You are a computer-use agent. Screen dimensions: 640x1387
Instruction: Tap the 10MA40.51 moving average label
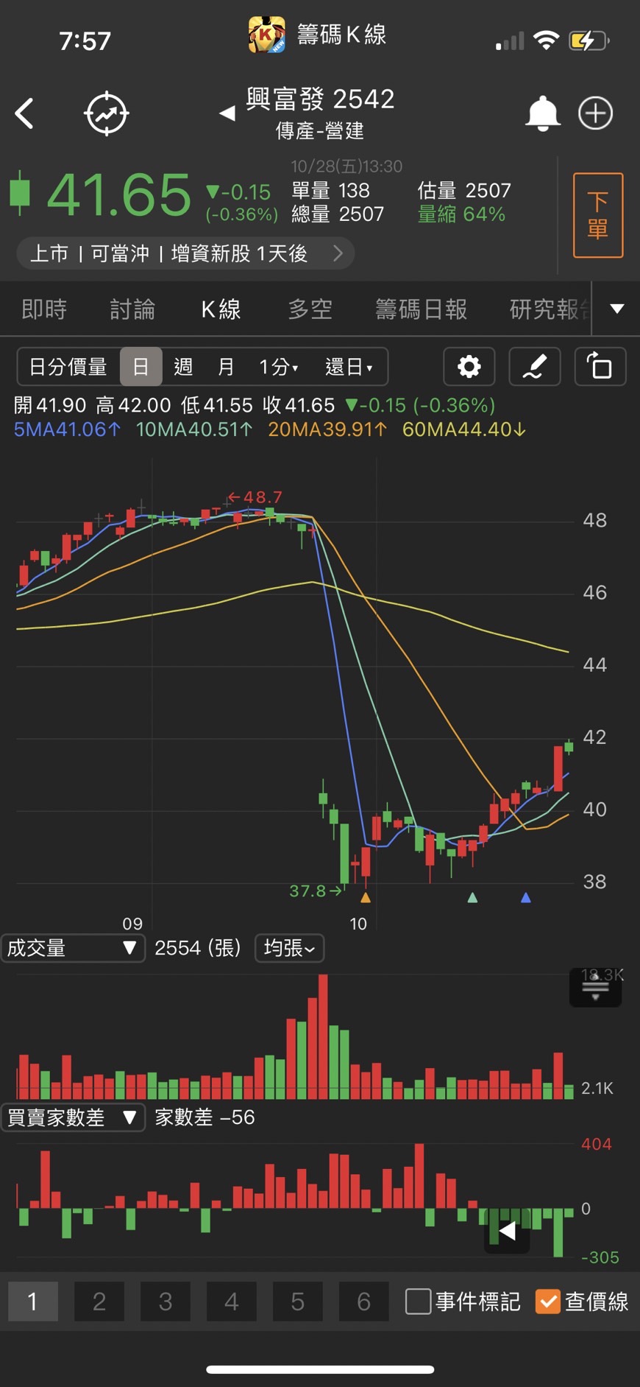click(x=194, y=429)
